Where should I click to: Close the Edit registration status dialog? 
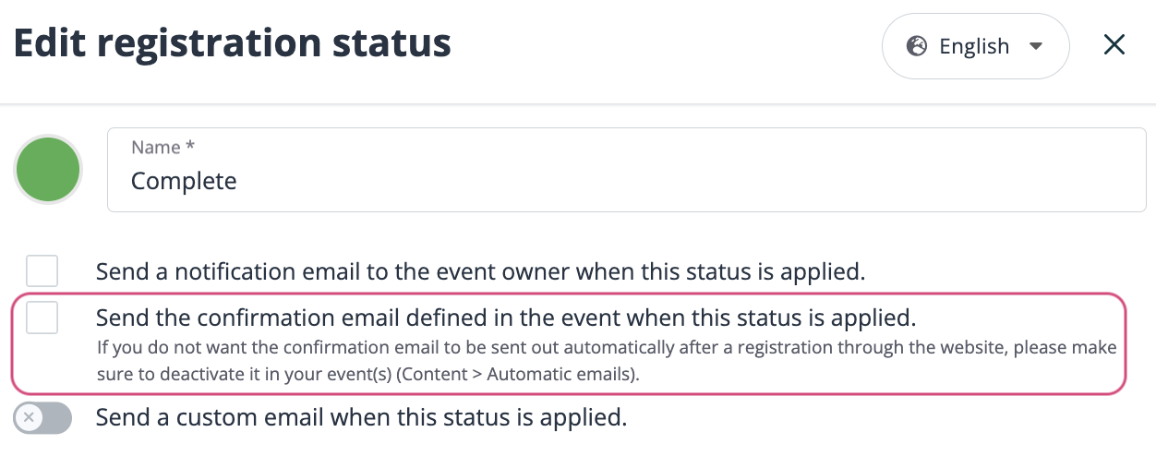tap(1114, 45)
